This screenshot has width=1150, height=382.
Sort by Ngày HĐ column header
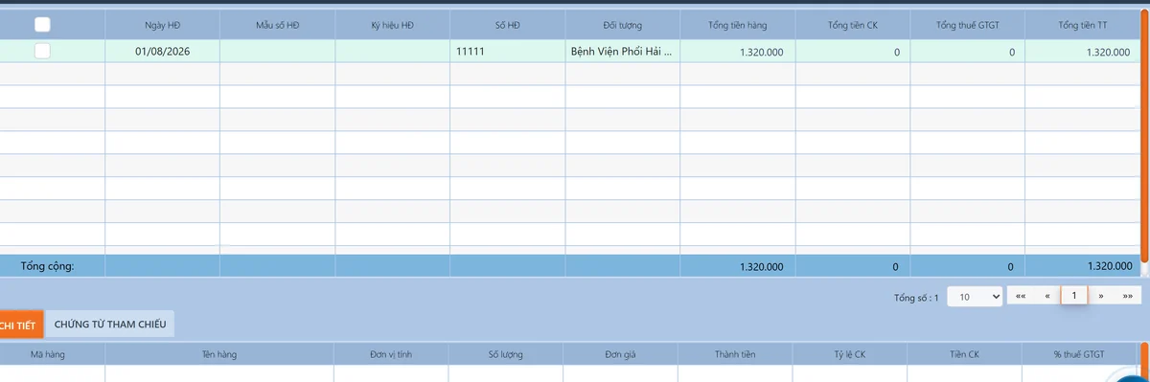point(162,25)
